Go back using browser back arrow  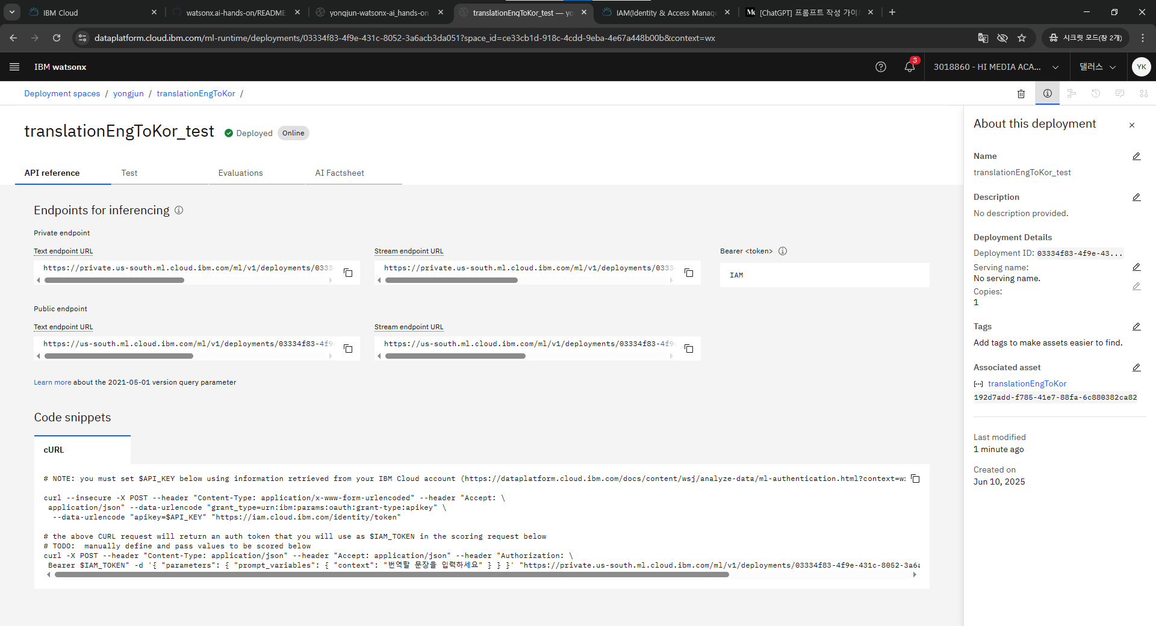click(x=13, y=38)
